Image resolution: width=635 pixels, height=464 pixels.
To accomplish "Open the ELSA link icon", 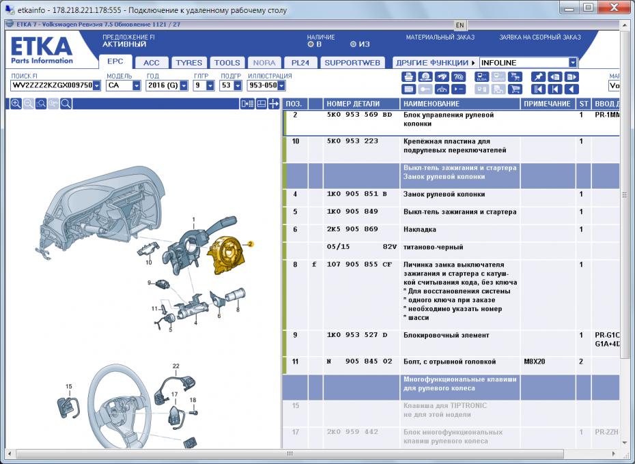I will tap(481, 77).
